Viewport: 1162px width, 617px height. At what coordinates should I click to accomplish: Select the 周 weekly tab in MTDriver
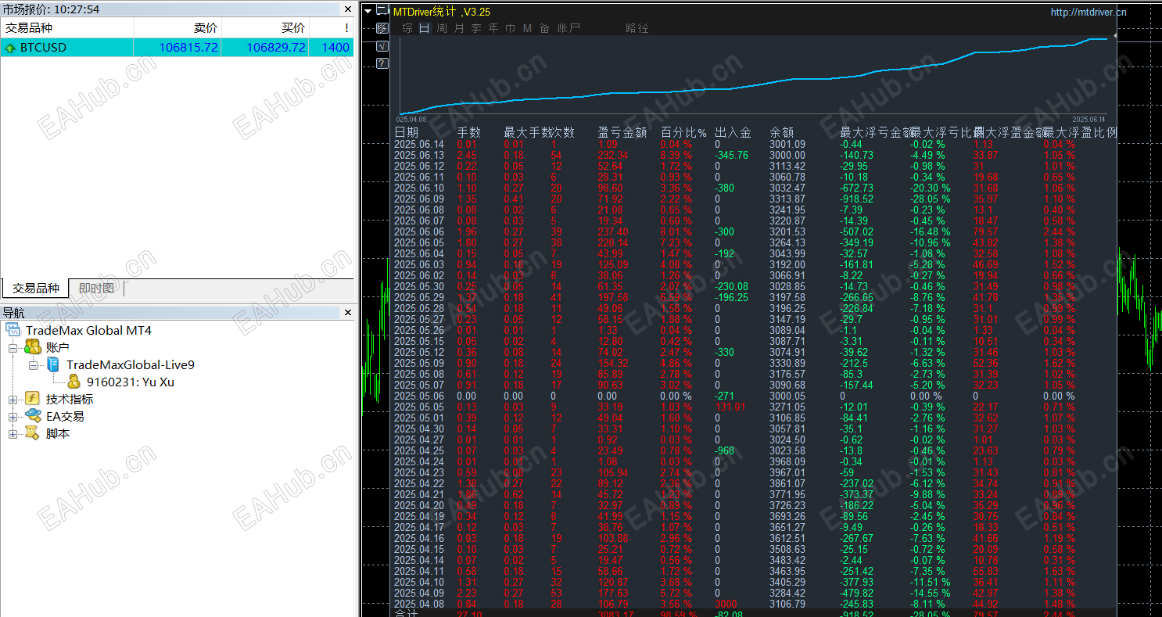click(x=442, y=28)
